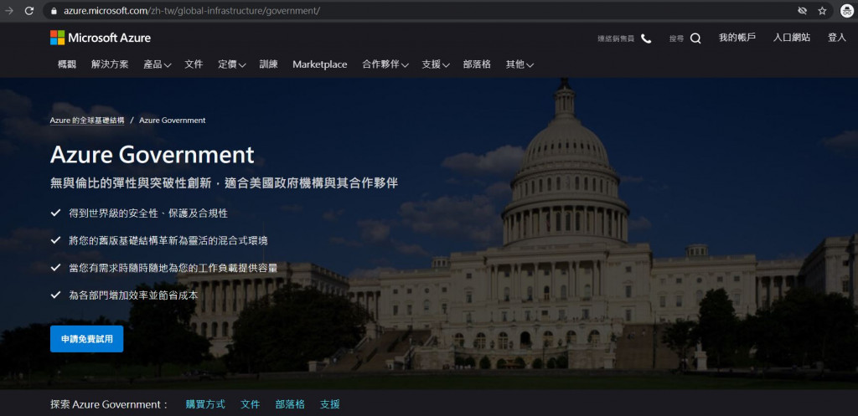858x416 pixels.
Task: Open the incognito profile icon
Action: pyautogui.click(x=846, y=10)
